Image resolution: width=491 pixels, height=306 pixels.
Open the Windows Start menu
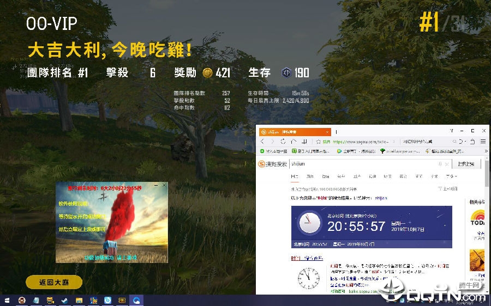click(7, 301)
